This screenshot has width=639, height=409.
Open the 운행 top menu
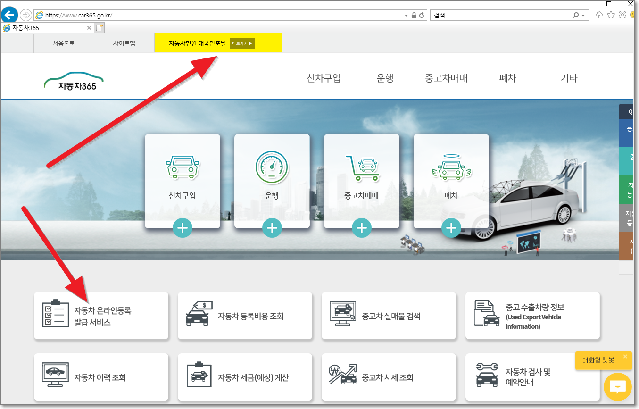click(x=385, y=78)
